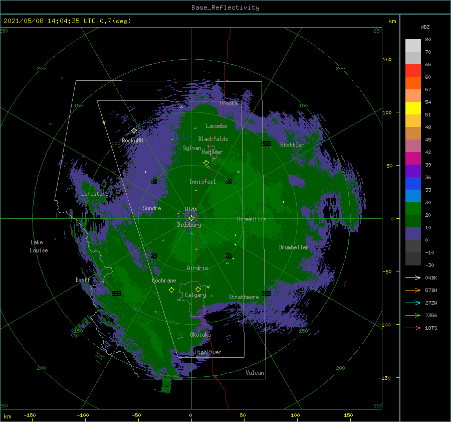Click the Lacombe label

pos(216,126)
